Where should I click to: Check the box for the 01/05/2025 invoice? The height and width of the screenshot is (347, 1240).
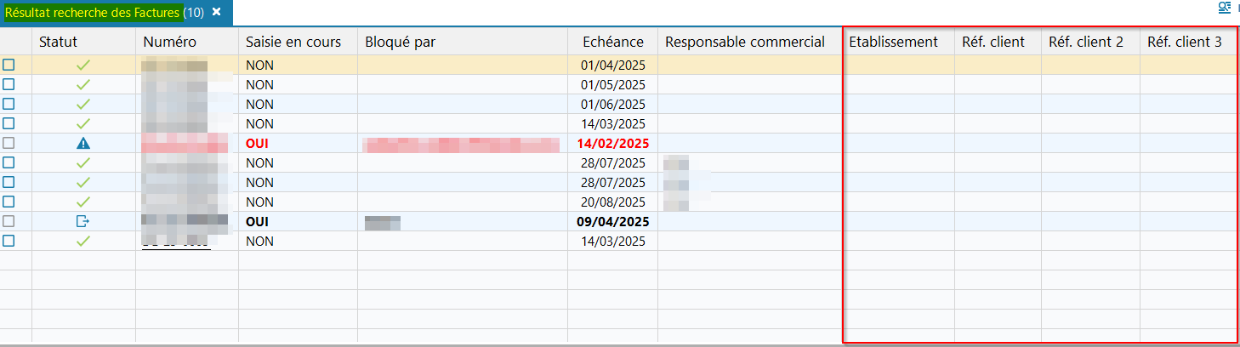click(9, 84)
